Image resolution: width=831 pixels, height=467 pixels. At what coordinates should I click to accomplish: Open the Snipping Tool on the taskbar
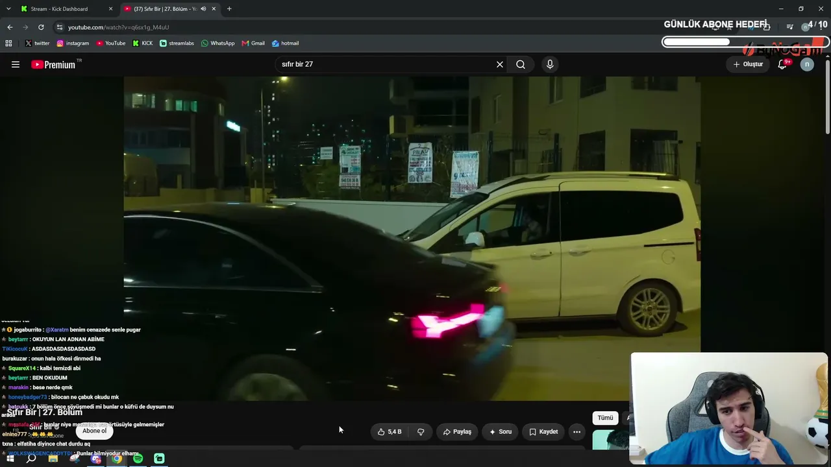[75, 459]
